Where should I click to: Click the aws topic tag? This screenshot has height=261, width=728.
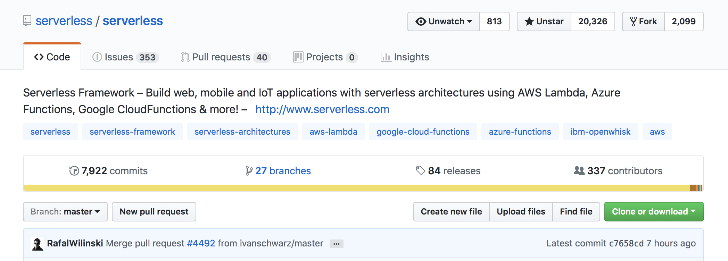657,132
